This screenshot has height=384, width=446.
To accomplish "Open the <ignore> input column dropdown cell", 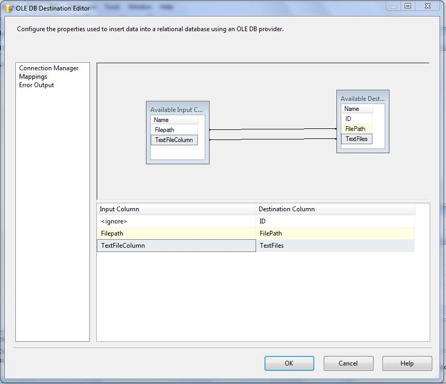I will [x=176, y=221].
